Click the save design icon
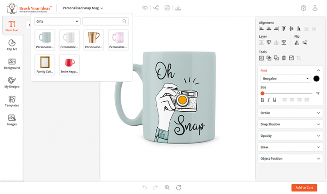327x194 pixels. [x=167, y=8]
